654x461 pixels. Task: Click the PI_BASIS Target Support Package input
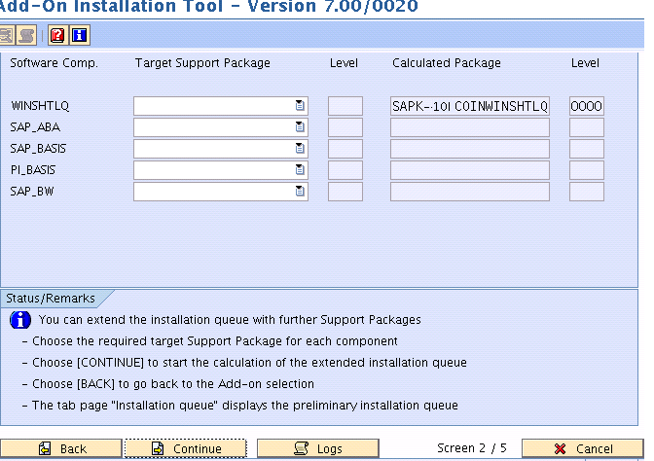(221, 170)
